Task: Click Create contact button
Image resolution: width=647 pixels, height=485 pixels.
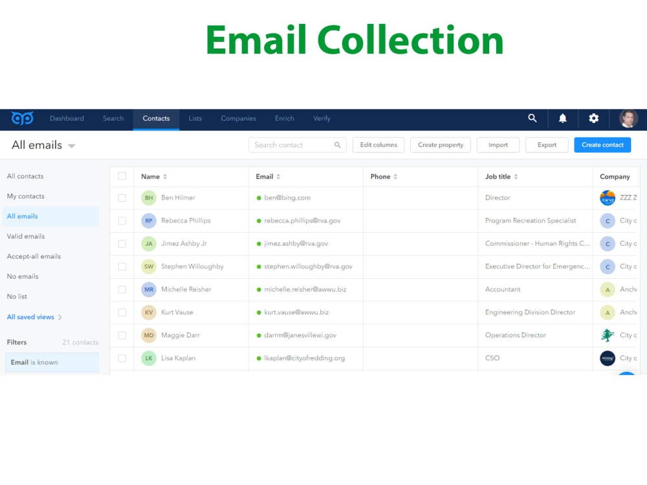Action: pyautogui.click(x=602, y=145)
